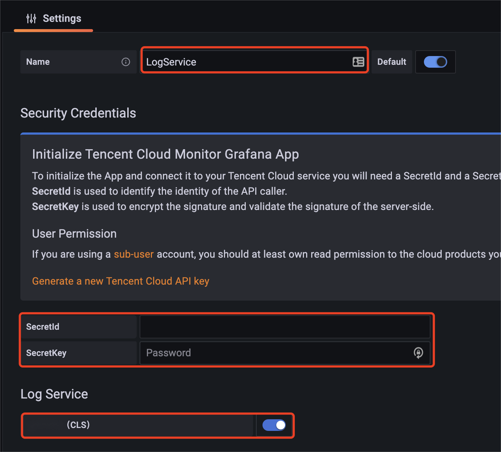Click the Security Credentials heading
The width and height of the screenshot is (501, 452).
click(x=78, y=113)
